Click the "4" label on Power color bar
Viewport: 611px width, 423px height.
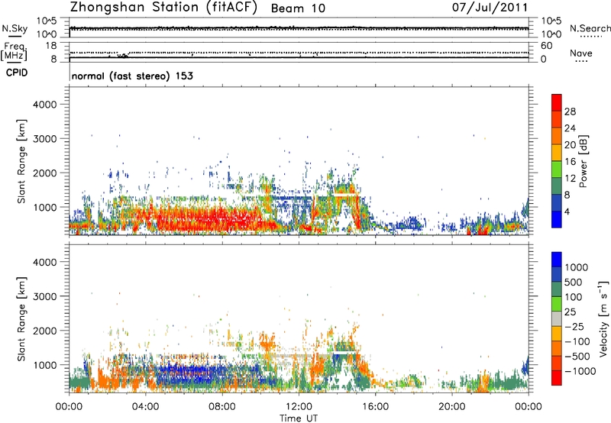(567, 212)
